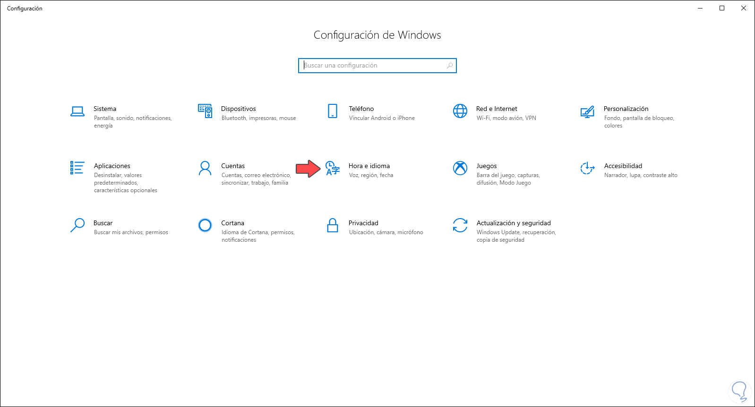This screenshot has width=755, height=407.
Task: Open the Juegos Xbox icon
Action: point(460,168)
